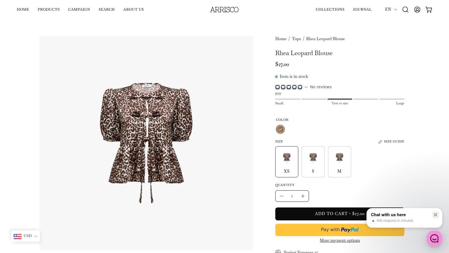This screenshot has height=253, width=449.
Task: Dismiss the Chat with us popup
Action: point(435,215)
